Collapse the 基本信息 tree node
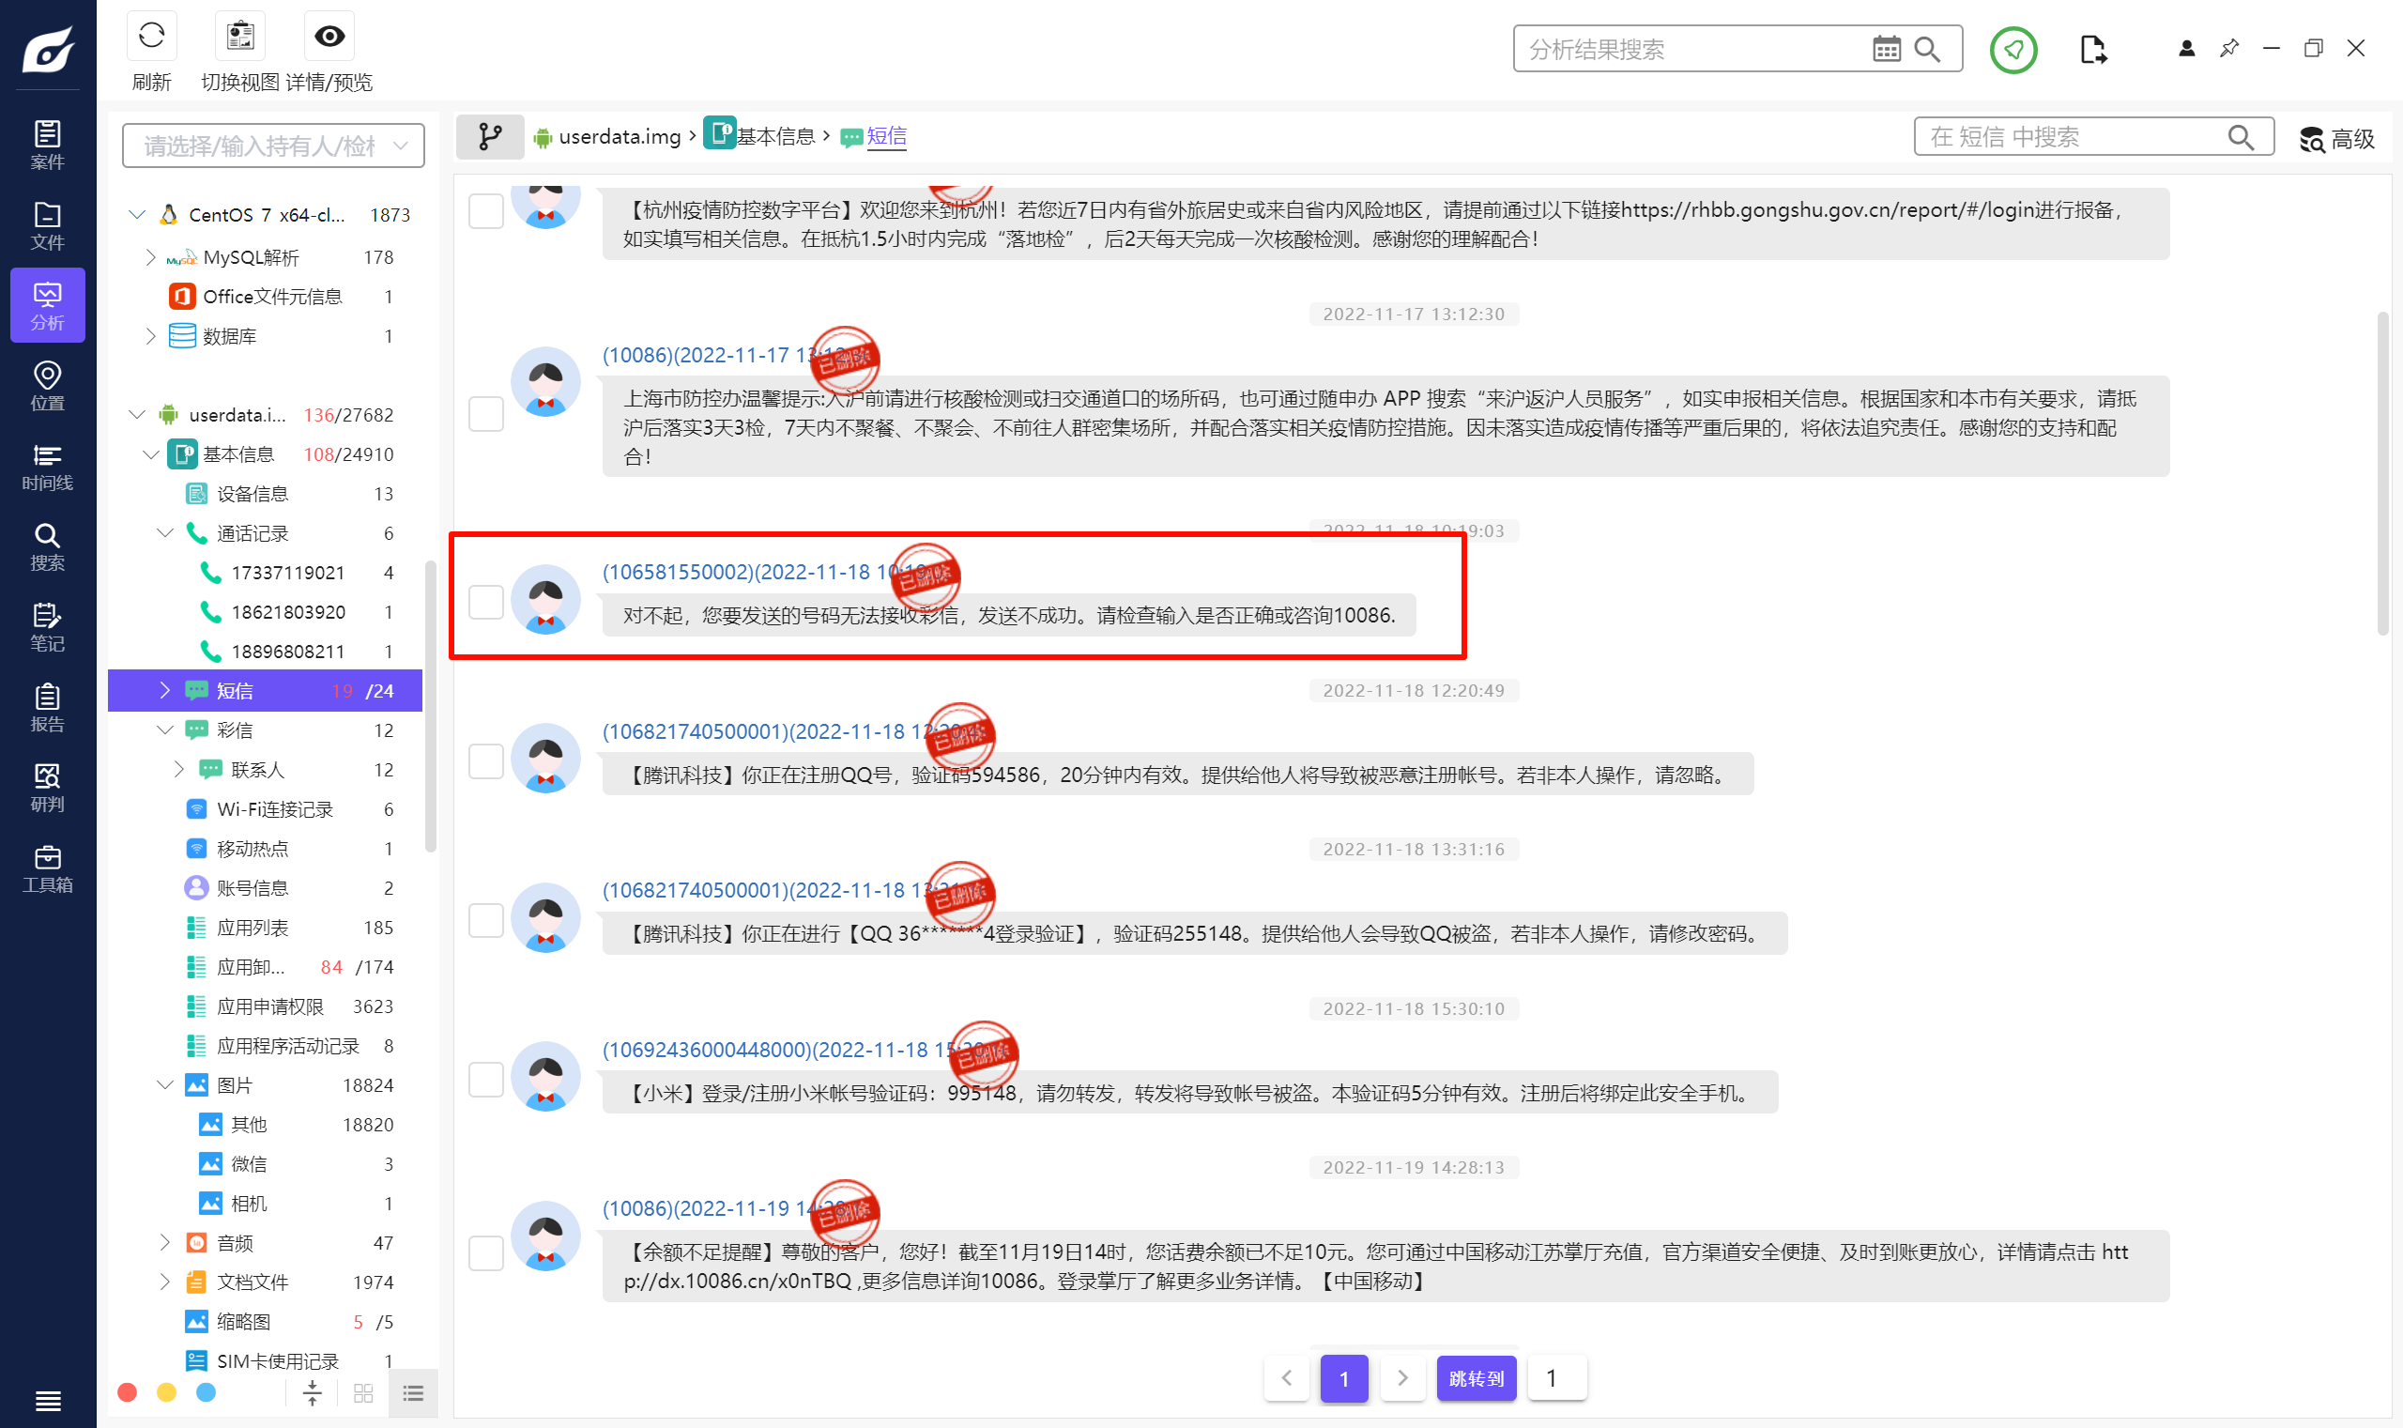Viewport: 2403px width, 1428px height. tap(151, 454)
